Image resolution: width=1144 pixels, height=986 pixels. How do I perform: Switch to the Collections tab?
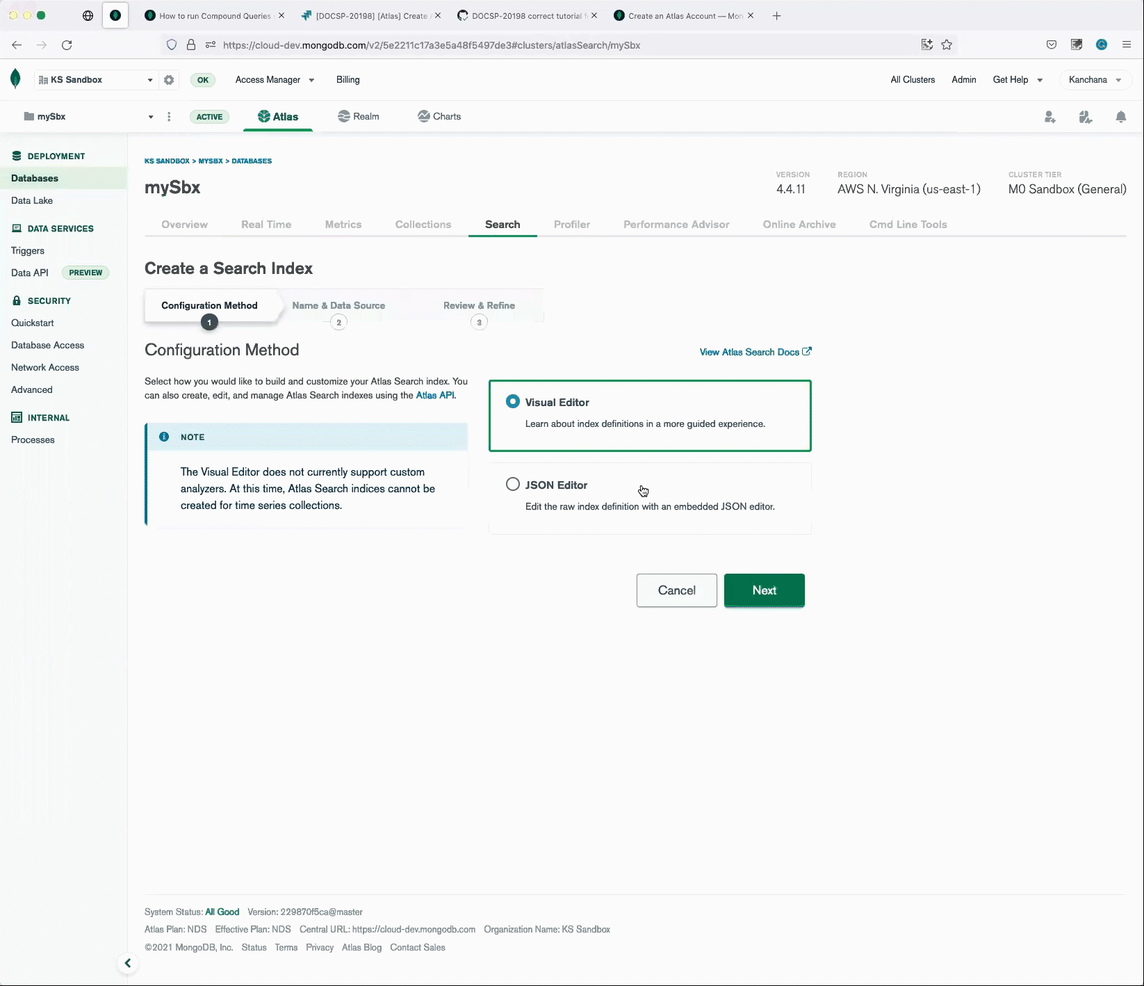tap(423, 225)
